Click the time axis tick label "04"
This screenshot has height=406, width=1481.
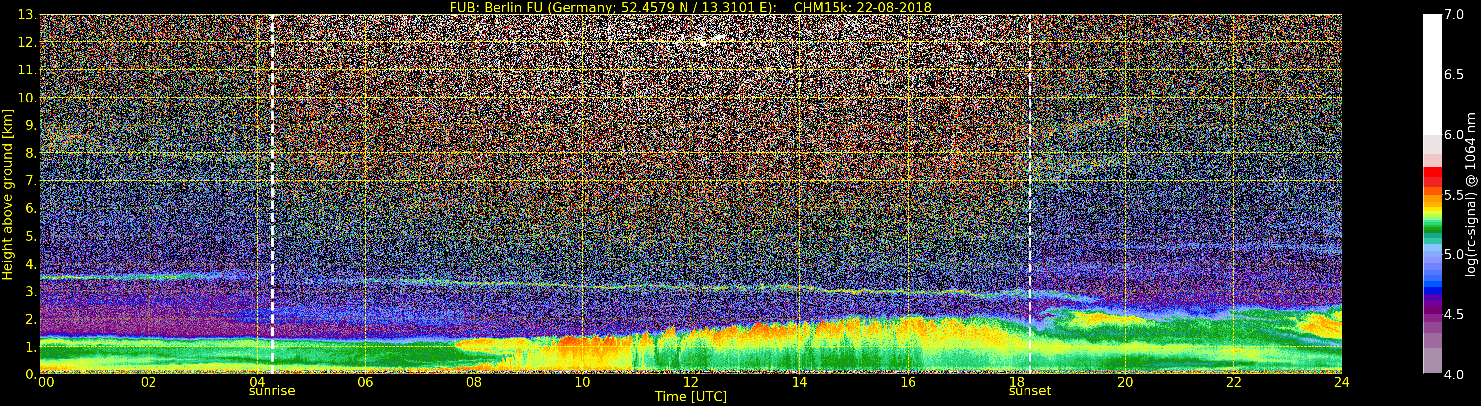coord(257,382)
